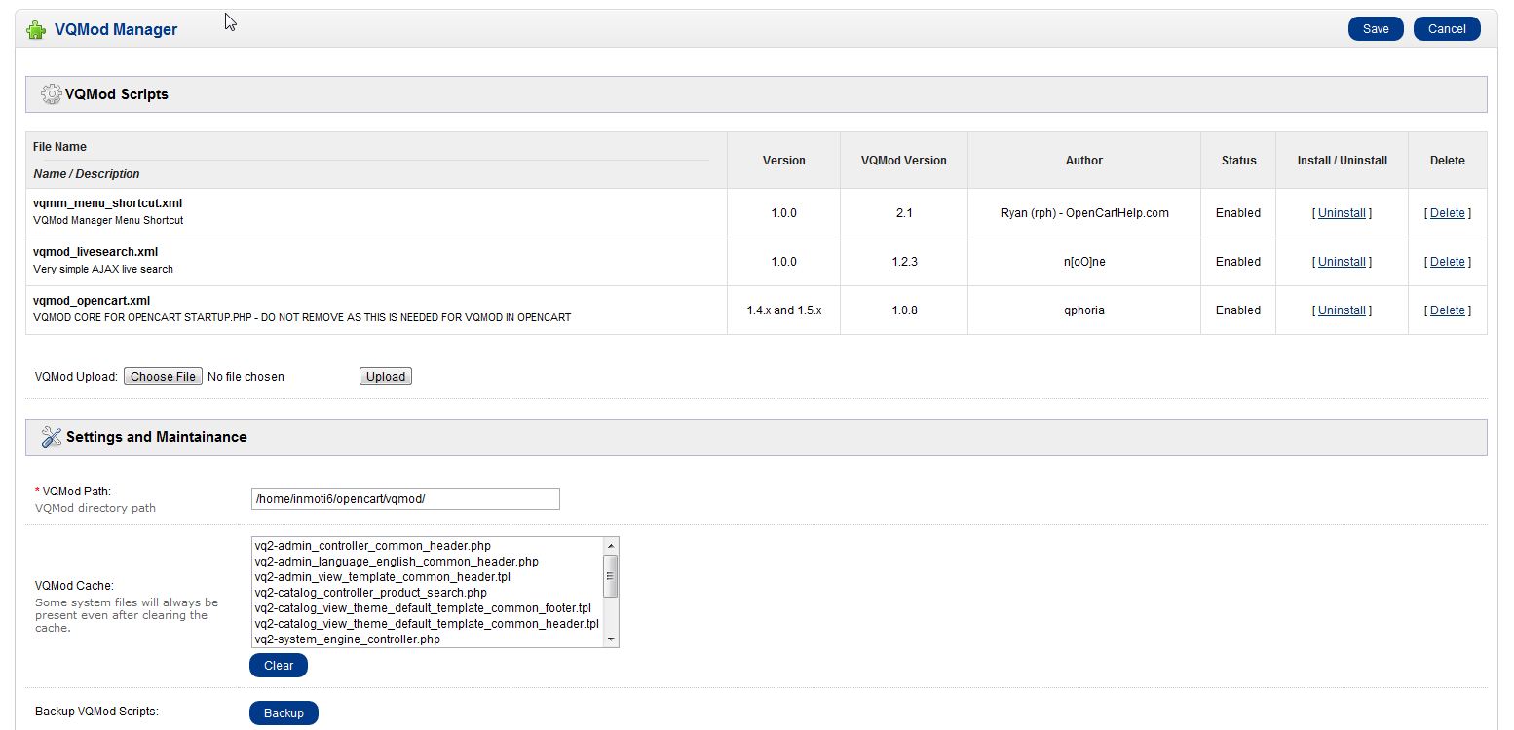Open the Choose File dialog
The image size is (1514, 730).
(163, 377)
